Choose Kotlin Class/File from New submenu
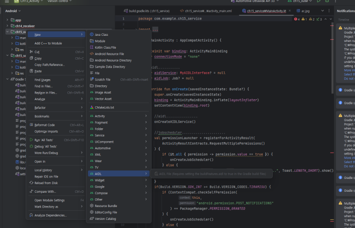Viewport: 355px width, 228px height. (105, 47)
